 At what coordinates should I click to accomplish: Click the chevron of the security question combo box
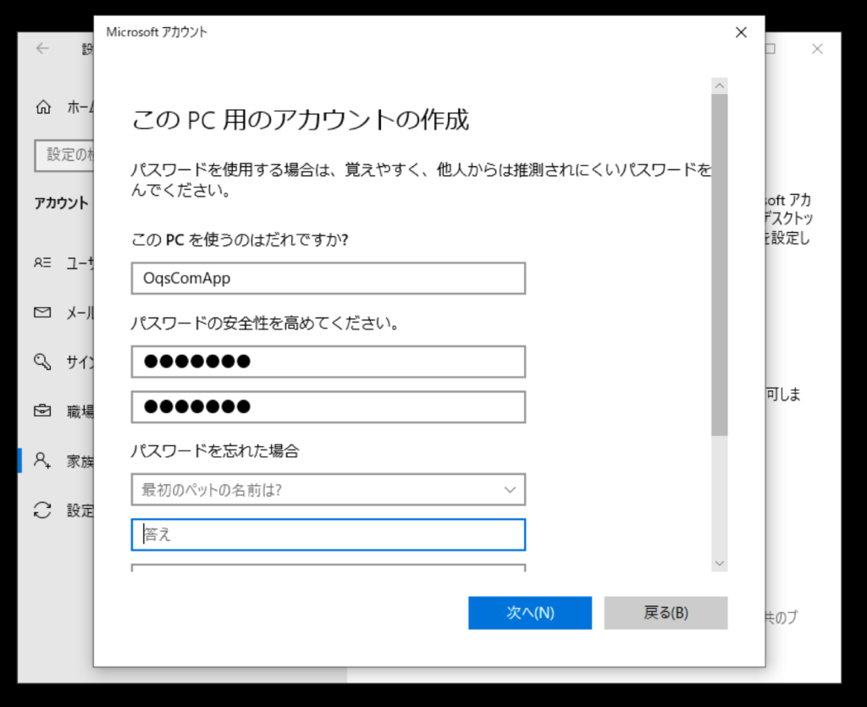(510, 489)
